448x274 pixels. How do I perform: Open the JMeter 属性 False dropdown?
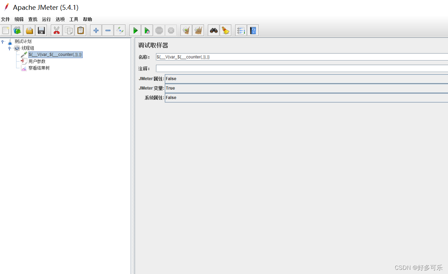[x=306, y=79]
